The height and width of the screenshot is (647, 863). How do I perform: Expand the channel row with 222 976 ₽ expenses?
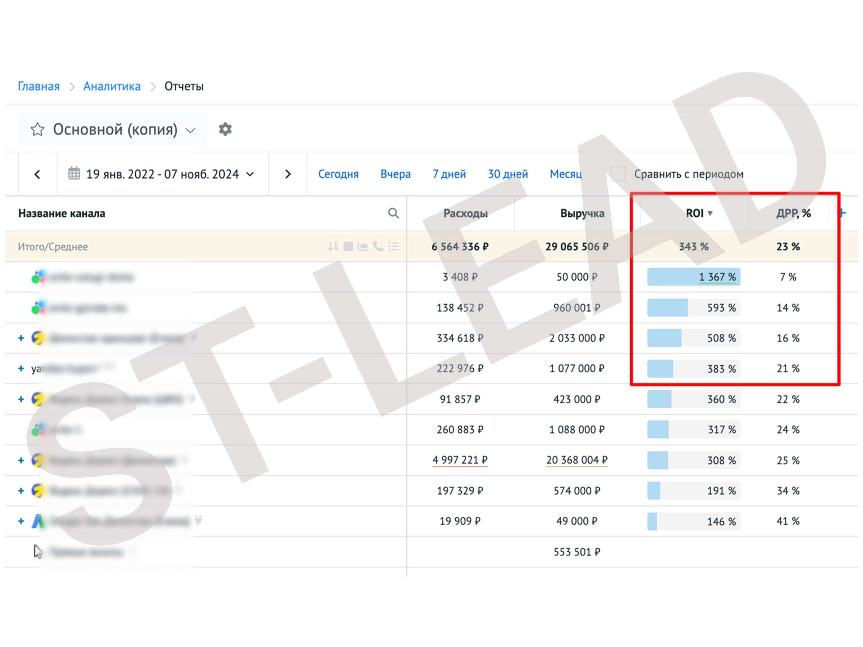(x=21, y=368)
